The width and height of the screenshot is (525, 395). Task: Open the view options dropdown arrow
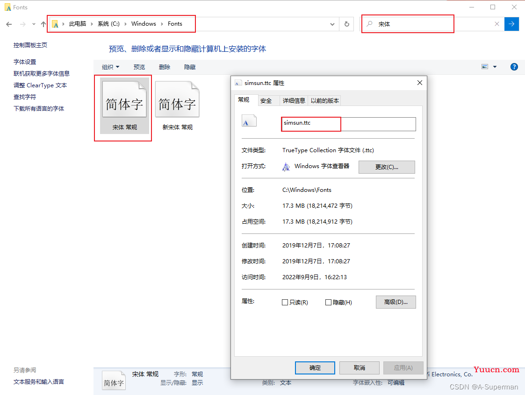point(495,67)
